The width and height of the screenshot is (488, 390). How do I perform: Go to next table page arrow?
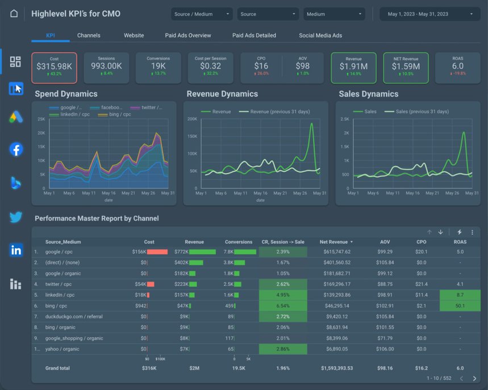[474, 379]
